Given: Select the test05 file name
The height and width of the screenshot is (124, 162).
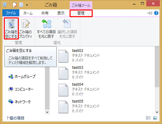Looking at the screenshot, I should [78, 101].
